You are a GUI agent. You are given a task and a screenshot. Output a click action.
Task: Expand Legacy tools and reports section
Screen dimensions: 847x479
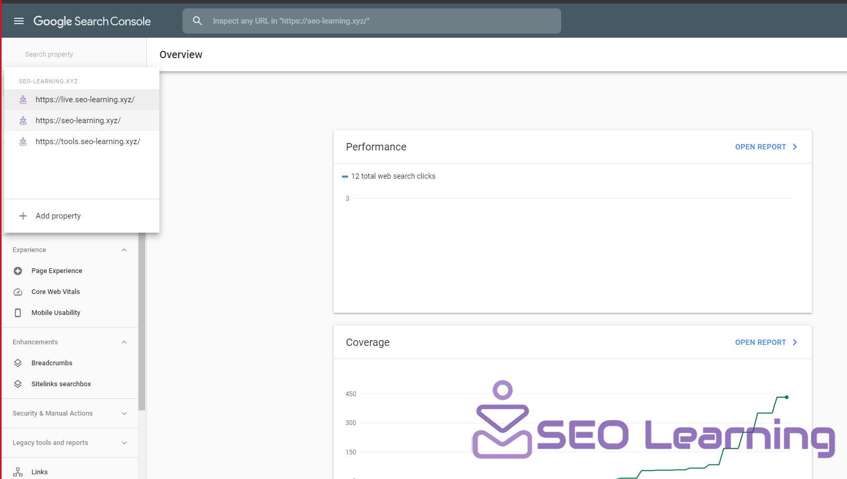click(x=124, y=443)
